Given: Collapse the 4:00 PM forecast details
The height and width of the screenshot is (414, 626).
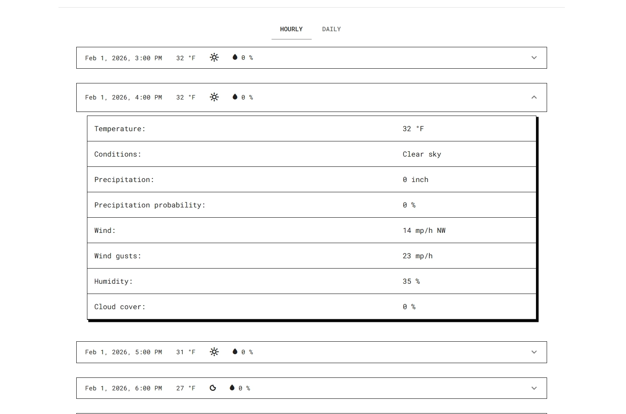Looking at the screenshot, I should [534, 97].
